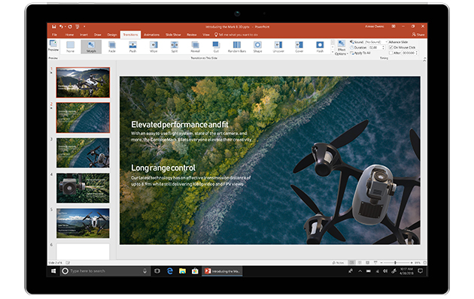Image resolution: width=474 pixels, height=299 pixels.
Task: Apply the Random Bars transition
Action: [237, 47]
